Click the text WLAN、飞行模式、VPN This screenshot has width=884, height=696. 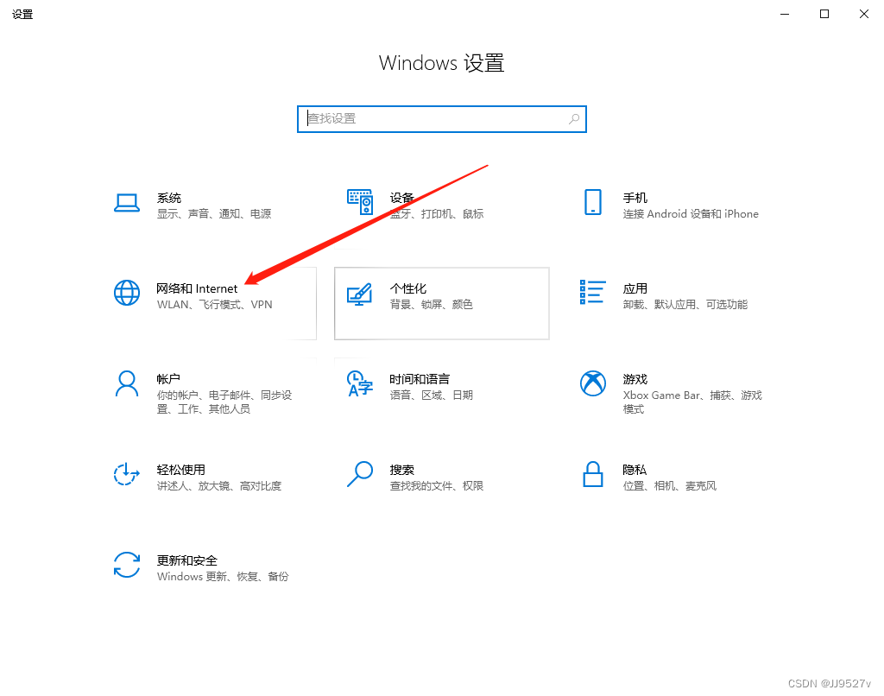click(215, 305)
